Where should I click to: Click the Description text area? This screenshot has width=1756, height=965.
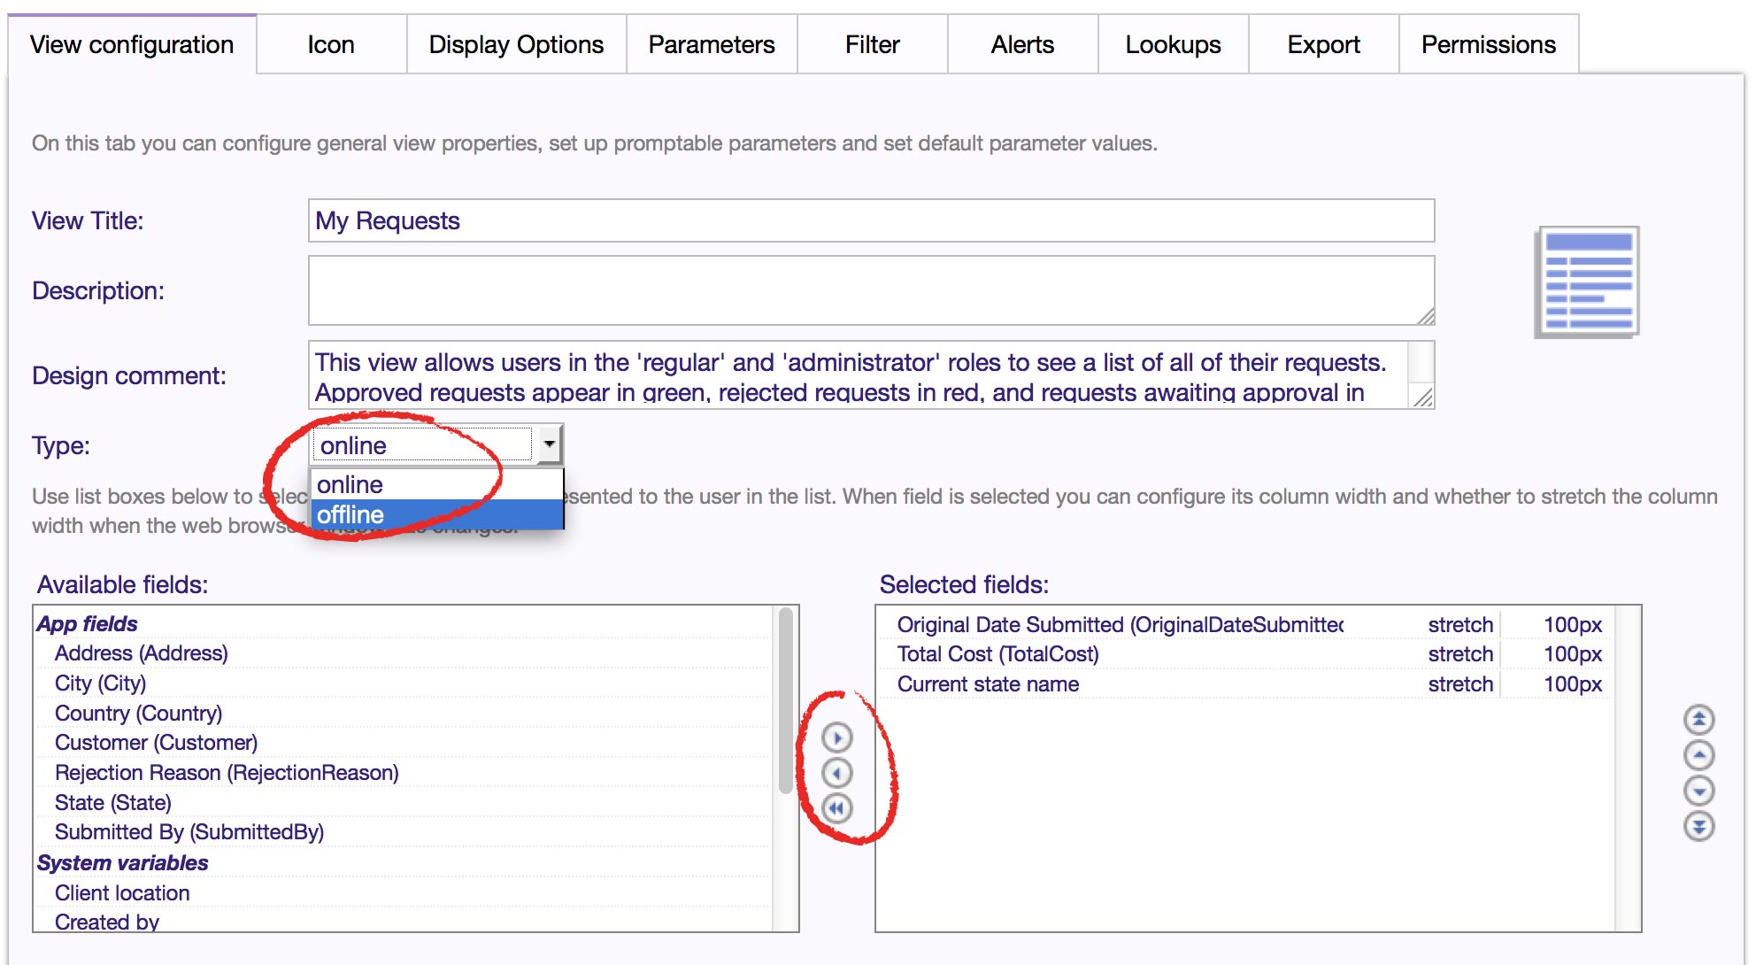(871, 290)
